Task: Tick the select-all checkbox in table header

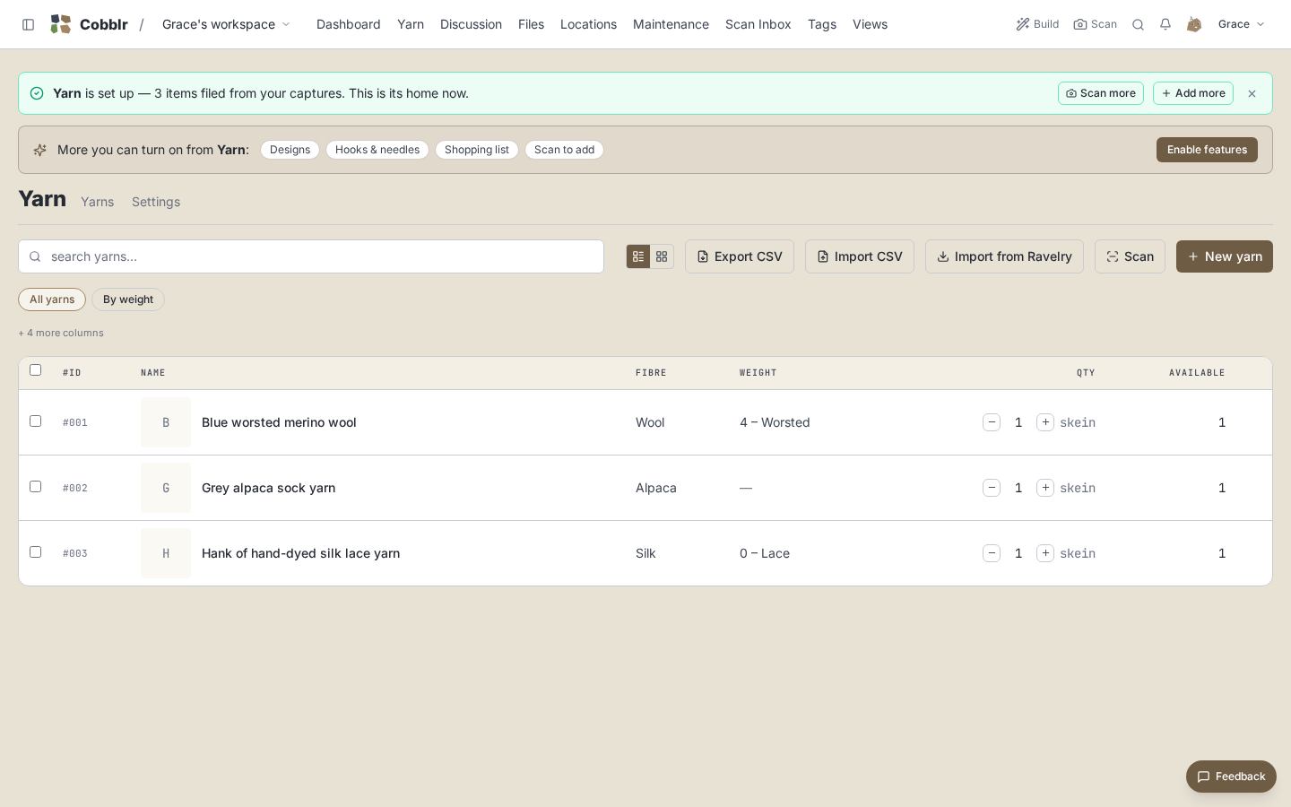Action: (36, 370)
